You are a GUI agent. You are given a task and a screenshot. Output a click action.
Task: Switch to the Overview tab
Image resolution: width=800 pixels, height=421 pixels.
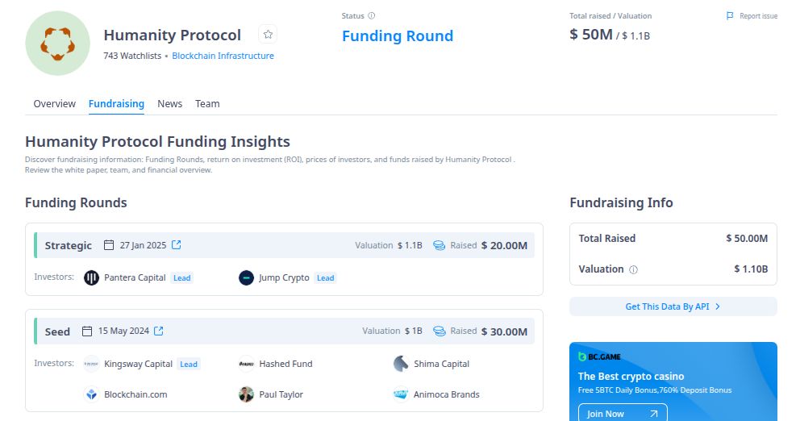point(55,103)
